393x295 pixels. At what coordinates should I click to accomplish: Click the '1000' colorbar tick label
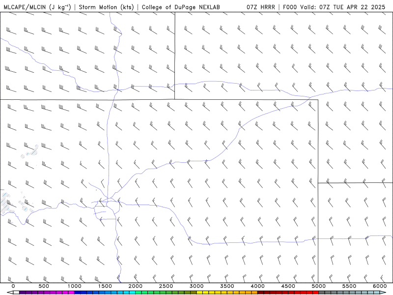pyautogui.click(x=75, y=286)
